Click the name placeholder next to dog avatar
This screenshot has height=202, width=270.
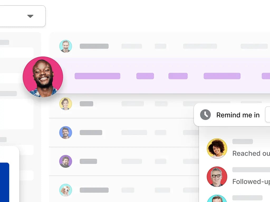94,190
